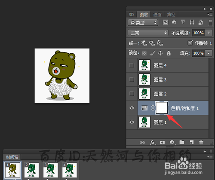Image resolution: width=215 pixels, height=180 pixels.
Task: Click the unify layer visibility icon
Action: point(152,43)
